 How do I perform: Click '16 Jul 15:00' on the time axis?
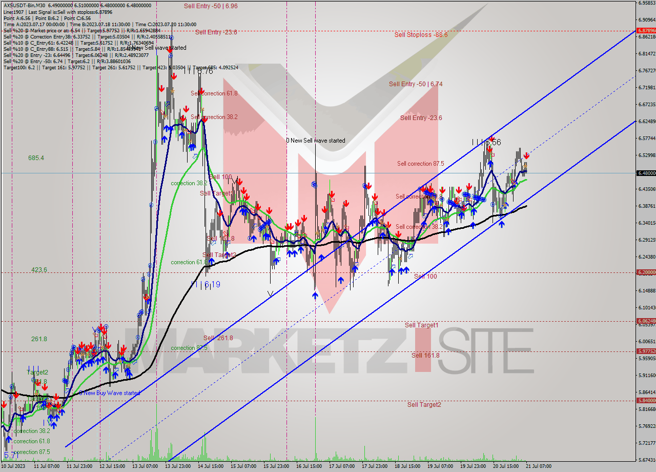click(309, 466)
